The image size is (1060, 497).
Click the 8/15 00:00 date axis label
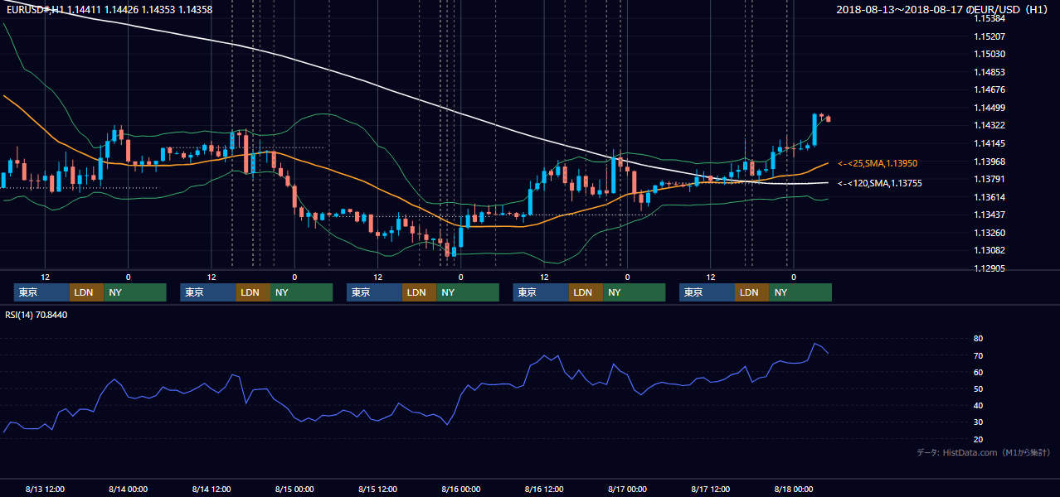[x=294, y=489]
